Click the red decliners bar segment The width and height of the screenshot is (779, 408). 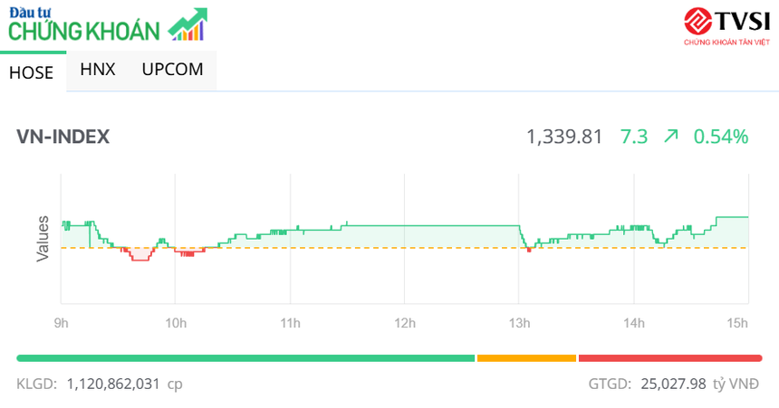tap(669, 358)
